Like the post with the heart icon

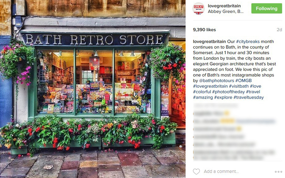(196, 171)
